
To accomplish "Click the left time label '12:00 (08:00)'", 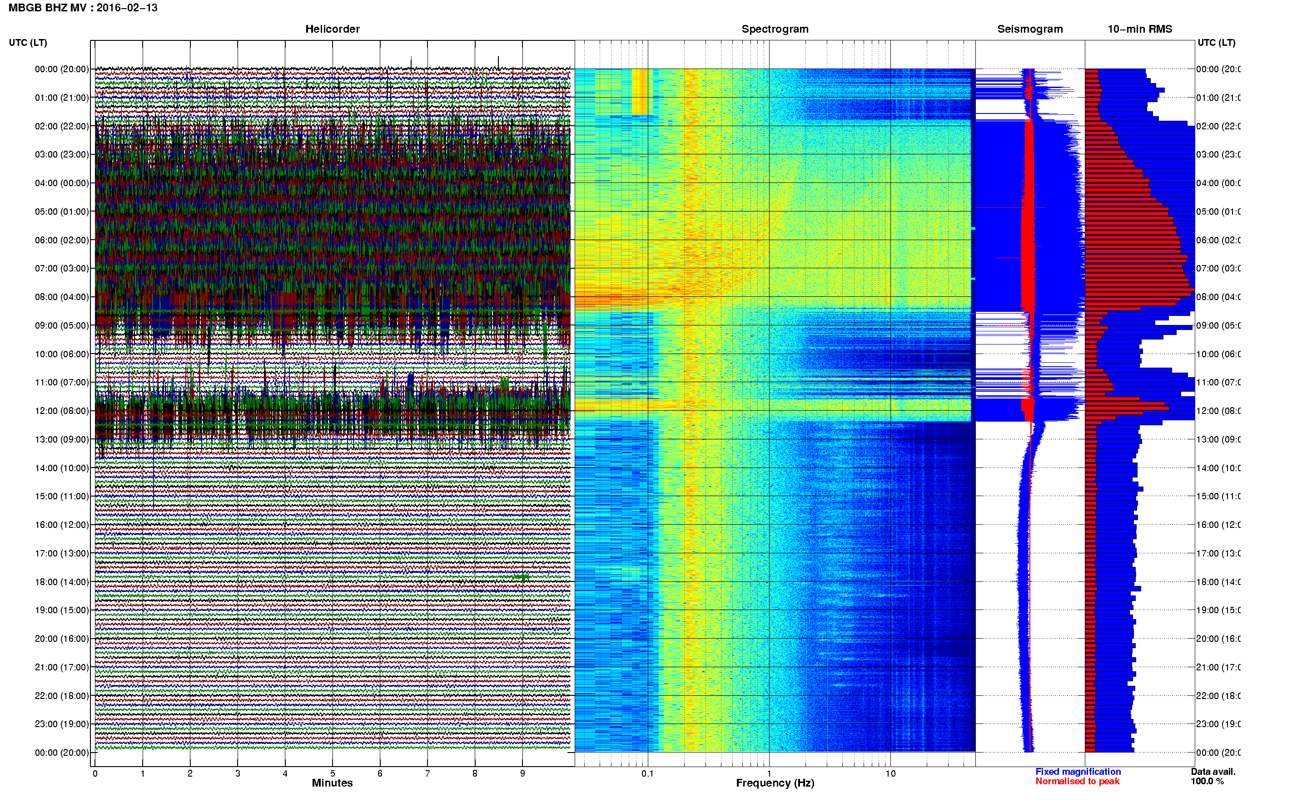I will 62,411.
